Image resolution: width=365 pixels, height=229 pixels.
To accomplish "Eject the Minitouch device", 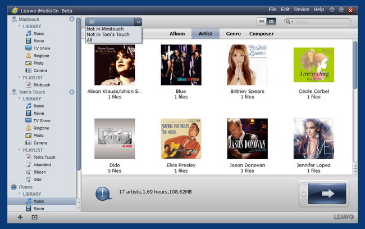I will (72, 19).
